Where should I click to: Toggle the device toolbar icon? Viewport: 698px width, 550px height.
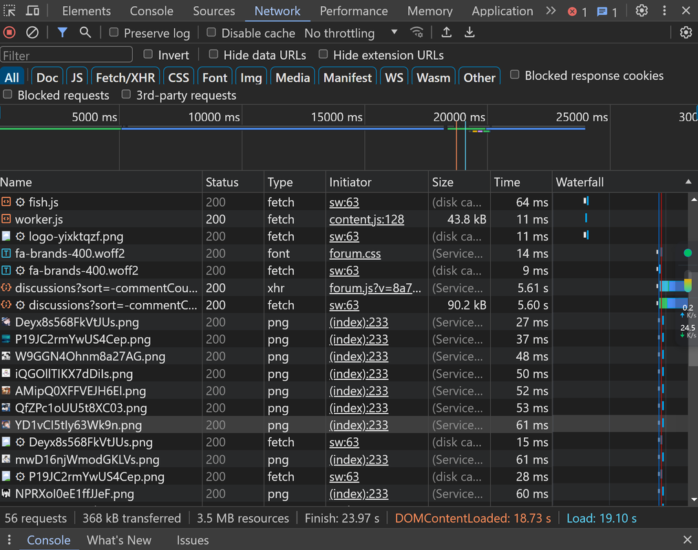tap(32, 11)
